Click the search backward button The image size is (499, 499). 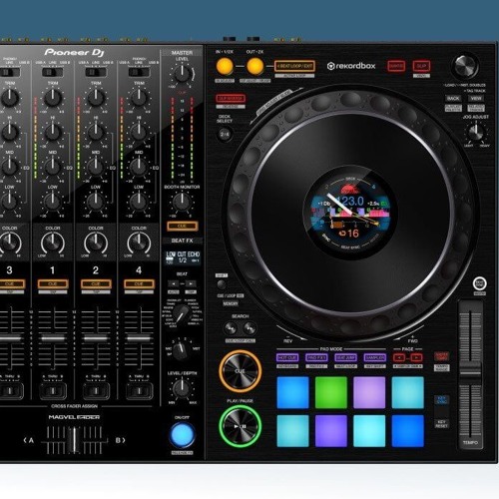click(x=231, y=328)
